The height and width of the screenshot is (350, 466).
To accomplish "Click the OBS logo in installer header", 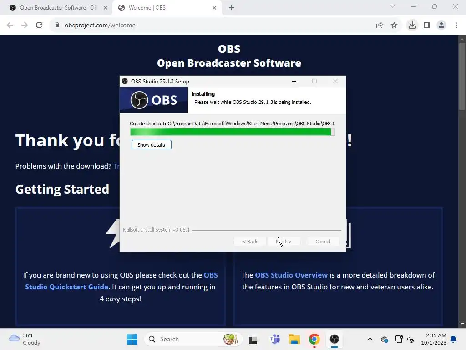I will pyautogui.click(x=154, y=100).
